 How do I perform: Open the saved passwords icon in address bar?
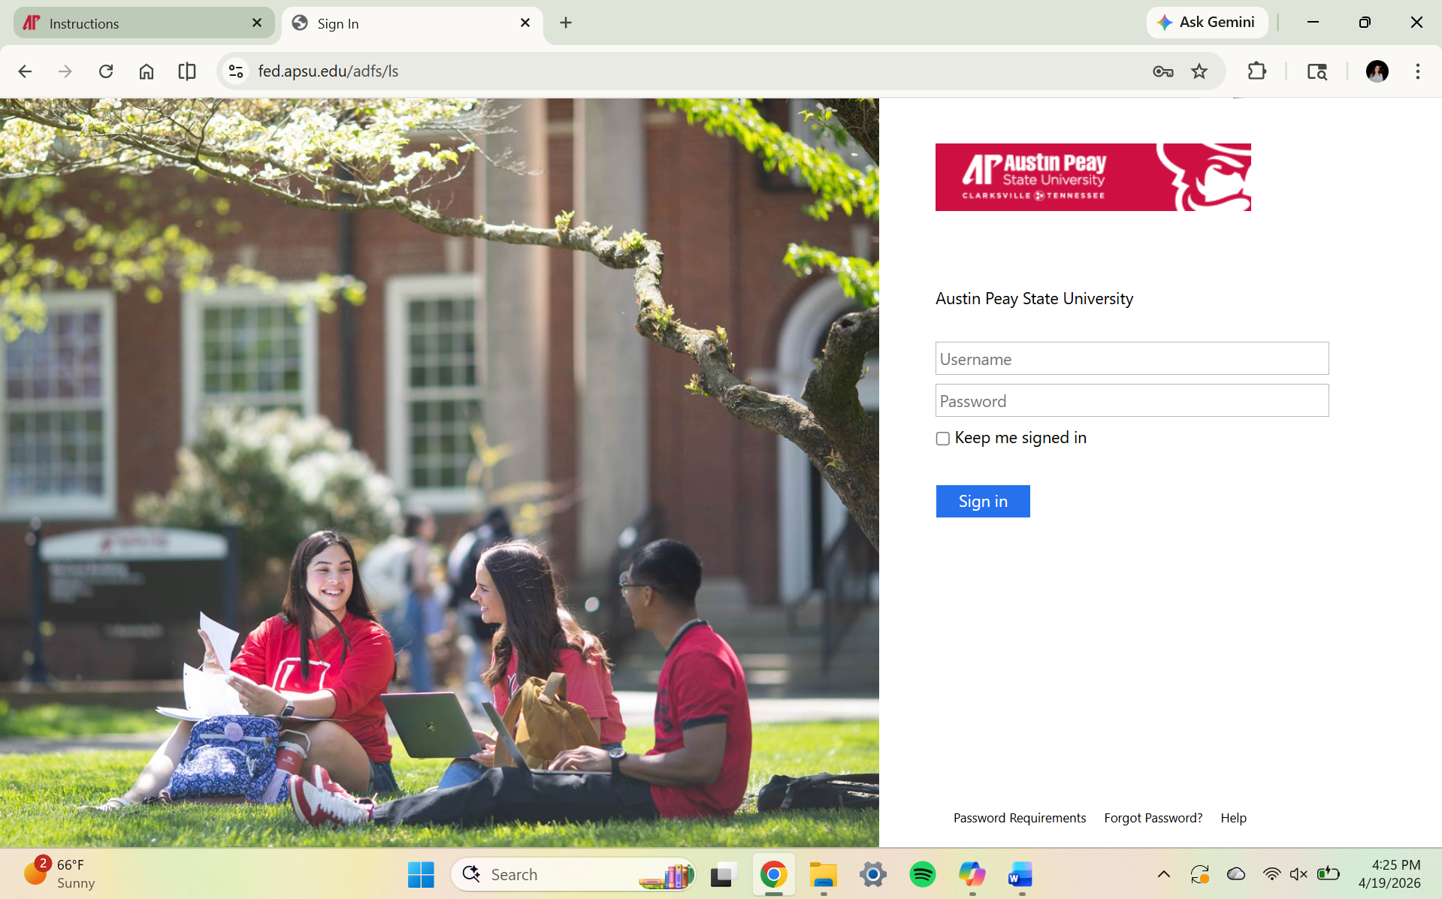pos(1162,71)
